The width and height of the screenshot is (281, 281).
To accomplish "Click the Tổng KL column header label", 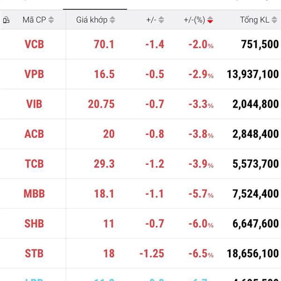I will coord(255,20).
